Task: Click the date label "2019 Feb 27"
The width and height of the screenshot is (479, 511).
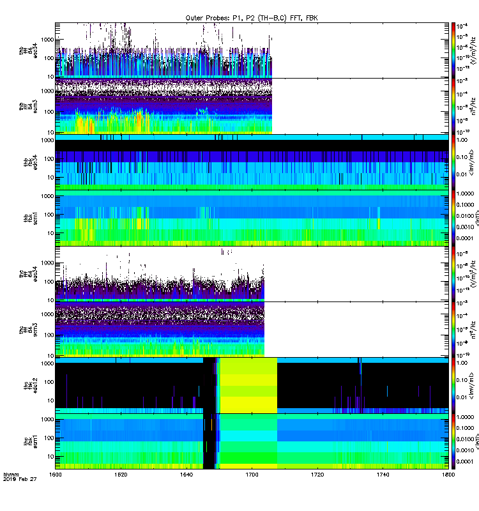Action: [x=20, y=479]
